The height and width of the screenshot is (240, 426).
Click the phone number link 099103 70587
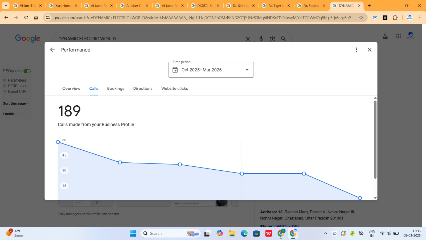[287, 226]
